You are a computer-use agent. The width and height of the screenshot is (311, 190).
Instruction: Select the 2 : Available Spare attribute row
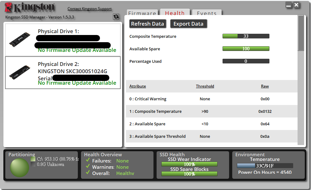click(212, 124)
